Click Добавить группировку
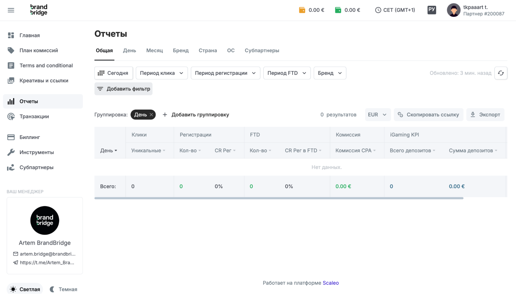The width and height of the screenshot is (516, 294). point(196,115)
